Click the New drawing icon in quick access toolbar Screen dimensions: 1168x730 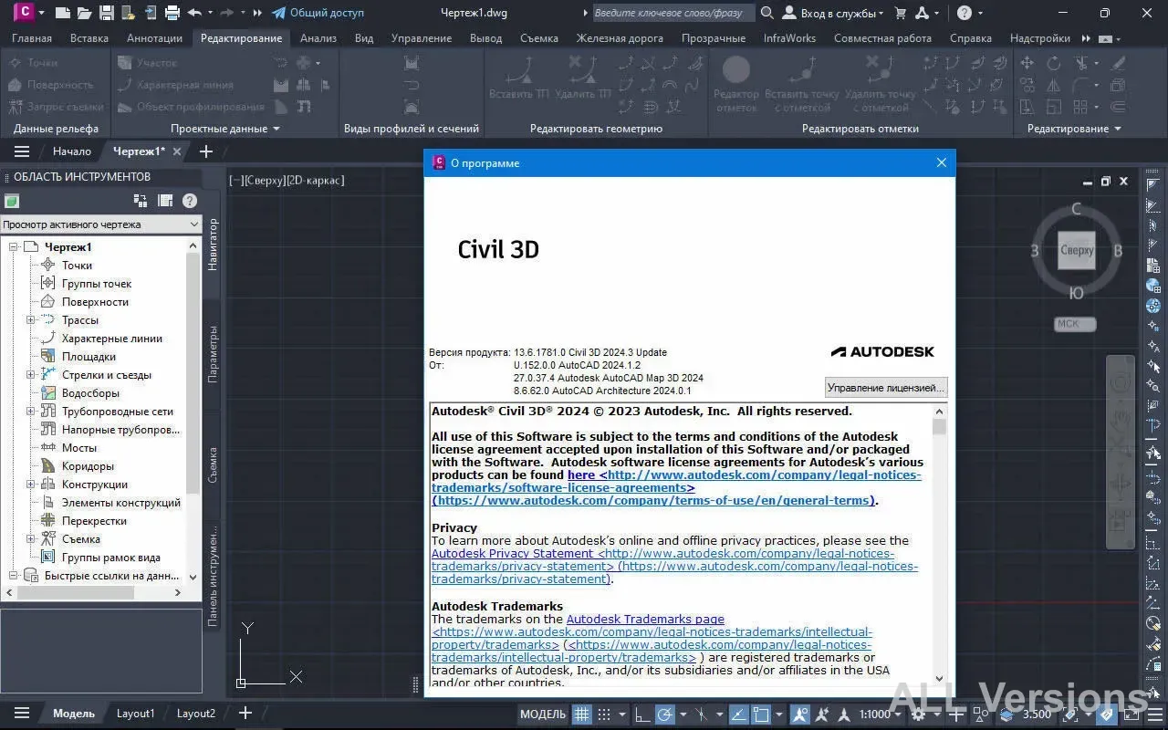pyautogui.click(x=62, y=13)
